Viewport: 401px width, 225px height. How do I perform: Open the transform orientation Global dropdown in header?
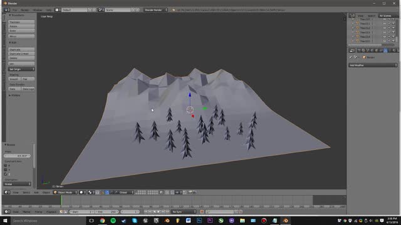tap(126, 192)
